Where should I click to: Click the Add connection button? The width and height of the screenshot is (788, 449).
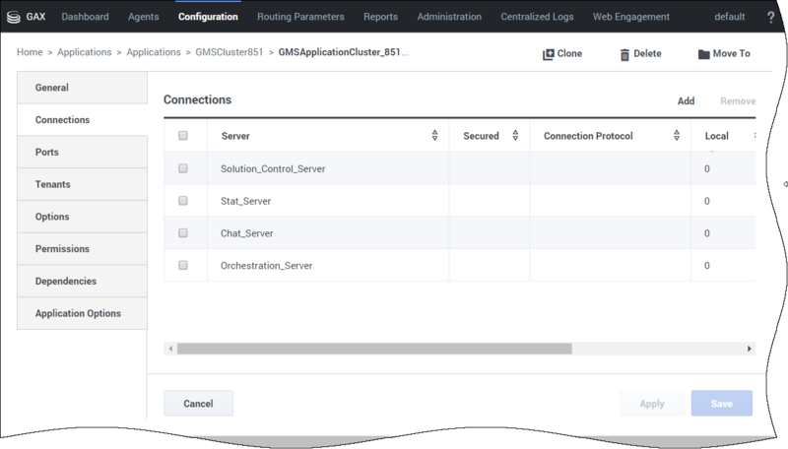[x=686, y=101]
